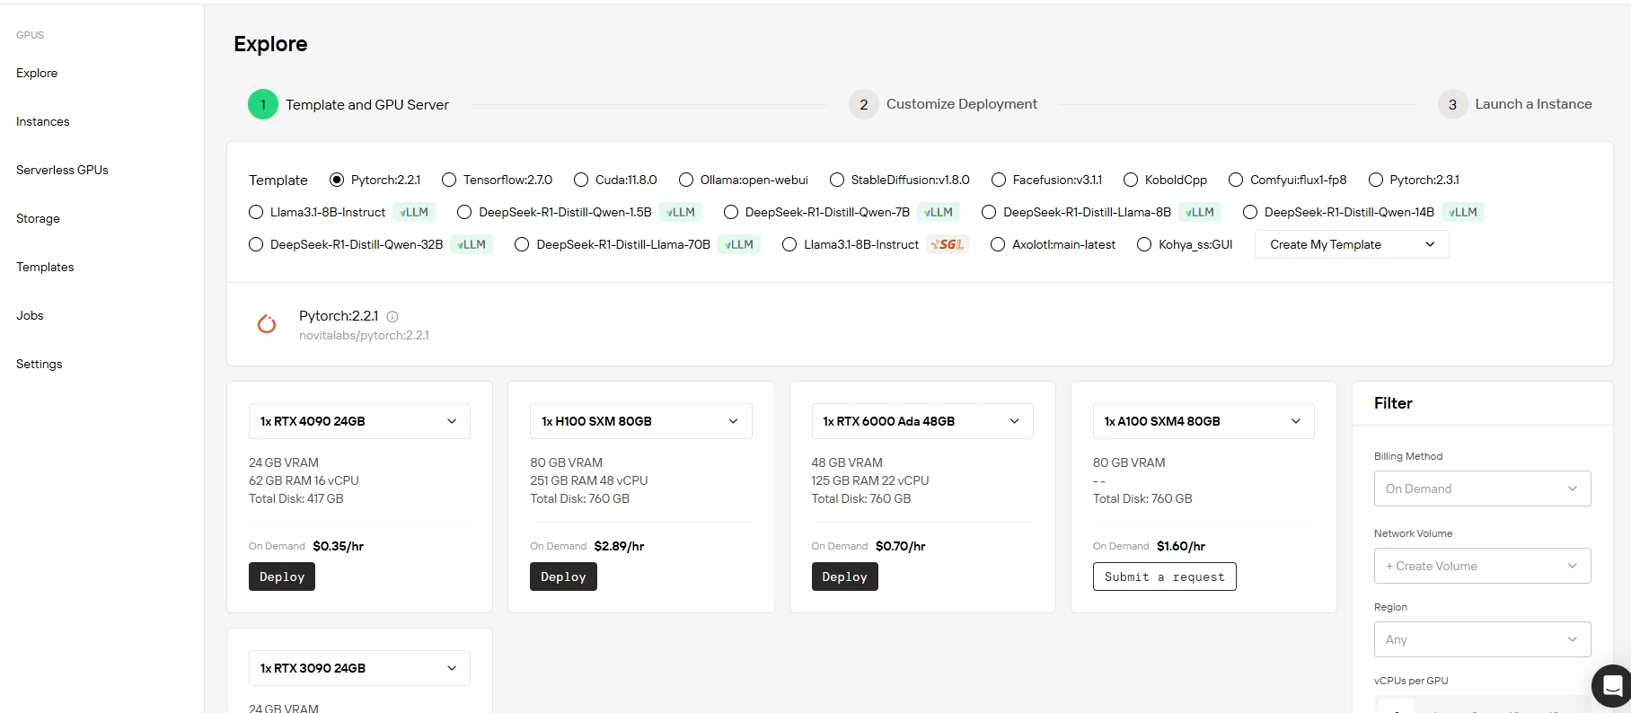Click the novitalabs/pytorch:2.2.1 image path

pos(364,336)
